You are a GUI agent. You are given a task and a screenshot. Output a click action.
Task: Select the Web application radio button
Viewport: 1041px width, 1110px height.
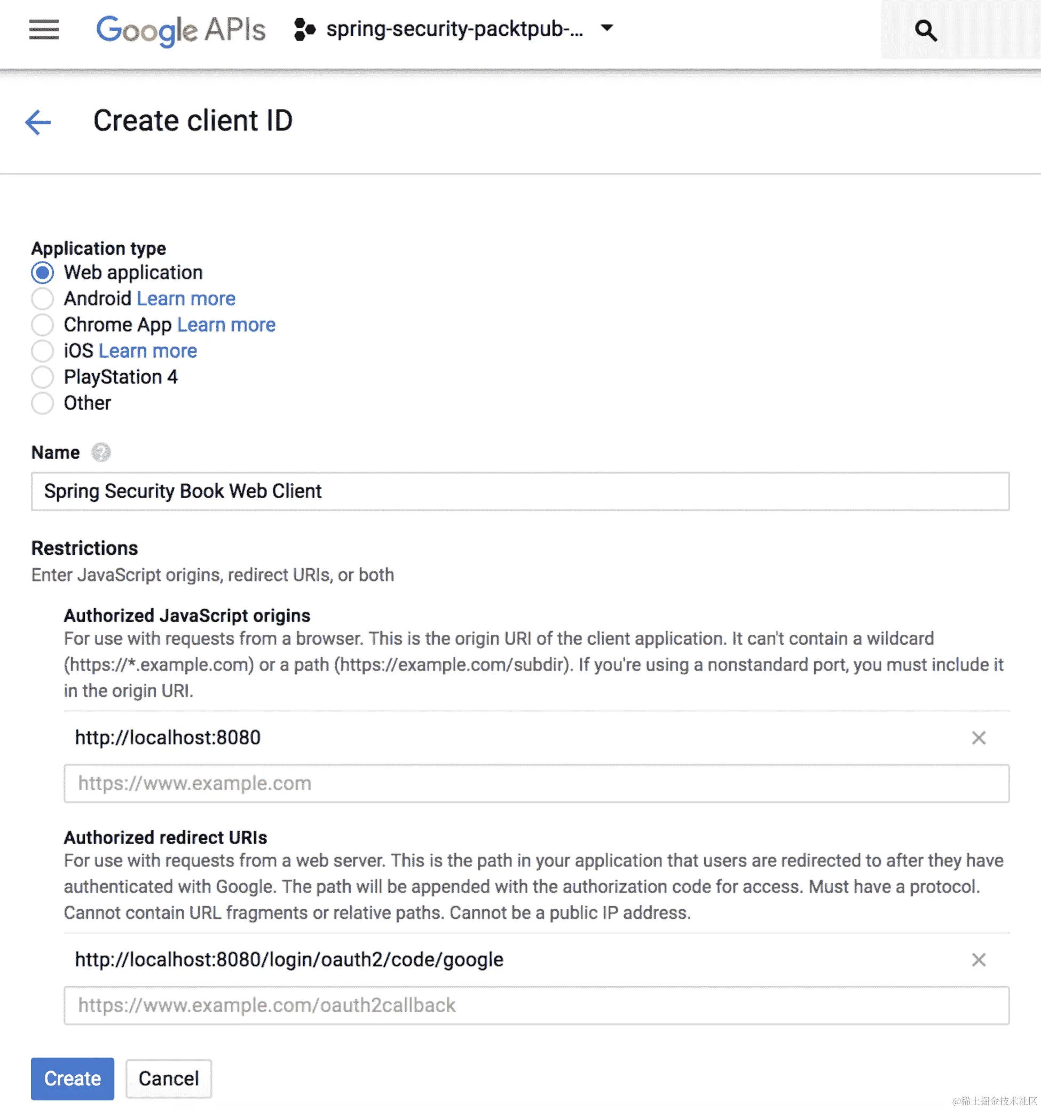pyautogui.click(x=42, y=272)
